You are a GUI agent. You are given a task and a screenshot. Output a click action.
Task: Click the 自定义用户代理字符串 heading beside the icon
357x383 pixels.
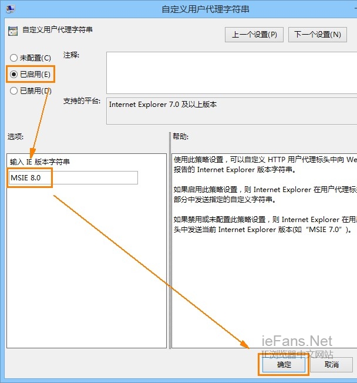click(x=58, y=29)
